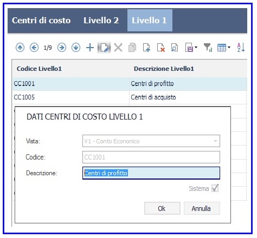
Task: Click the document with red X icon
Action: coord(160,48)
